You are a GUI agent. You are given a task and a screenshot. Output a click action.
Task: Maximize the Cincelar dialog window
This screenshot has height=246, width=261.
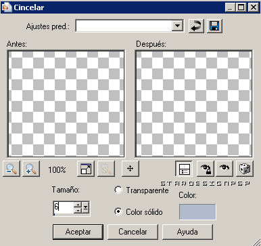pos(241,7)
